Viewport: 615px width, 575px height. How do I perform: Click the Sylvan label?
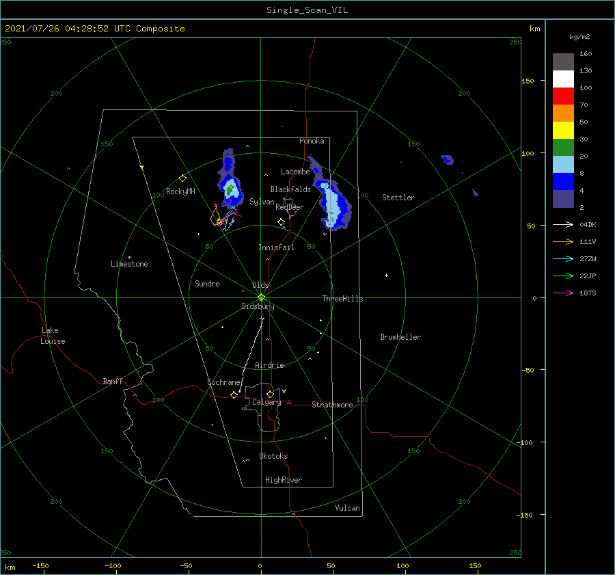point(262,202)
